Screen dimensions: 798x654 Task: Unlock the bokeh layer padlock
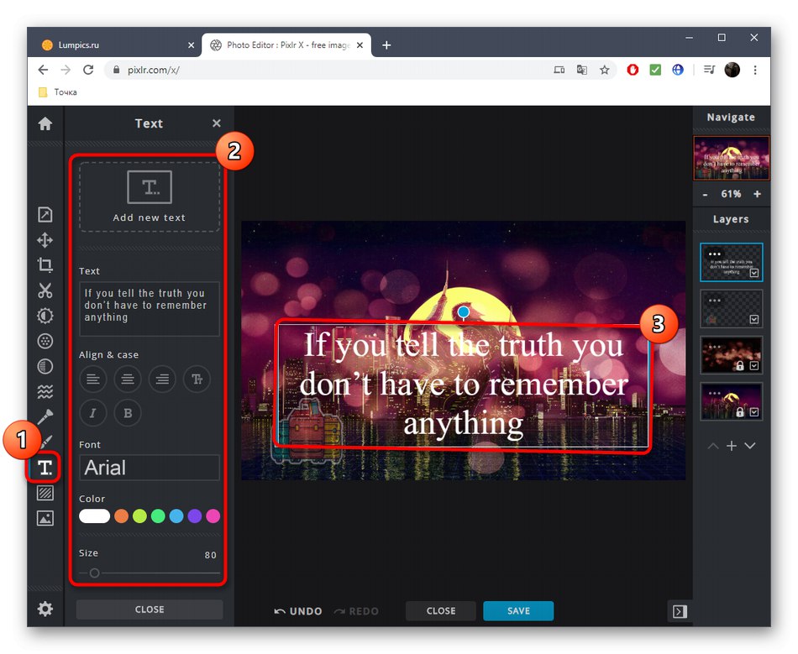[740, 366]
